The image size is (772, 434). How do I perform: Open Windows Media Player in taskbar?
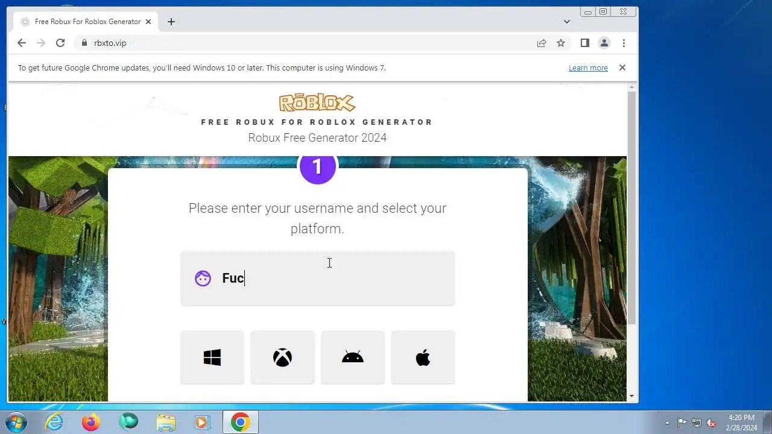[x=203, y=423]
